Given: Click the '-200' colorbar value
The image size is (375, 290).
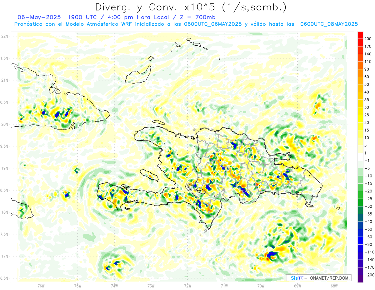Looking at the screenshot, I should (x=369, y=275).
